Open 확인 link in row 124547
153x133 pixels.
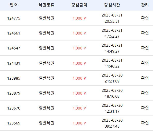coord(145,48)
